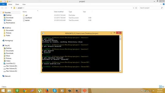Refresh the project folder view
This screenshot has width=165, height=93.
click(x=136, y=8)
